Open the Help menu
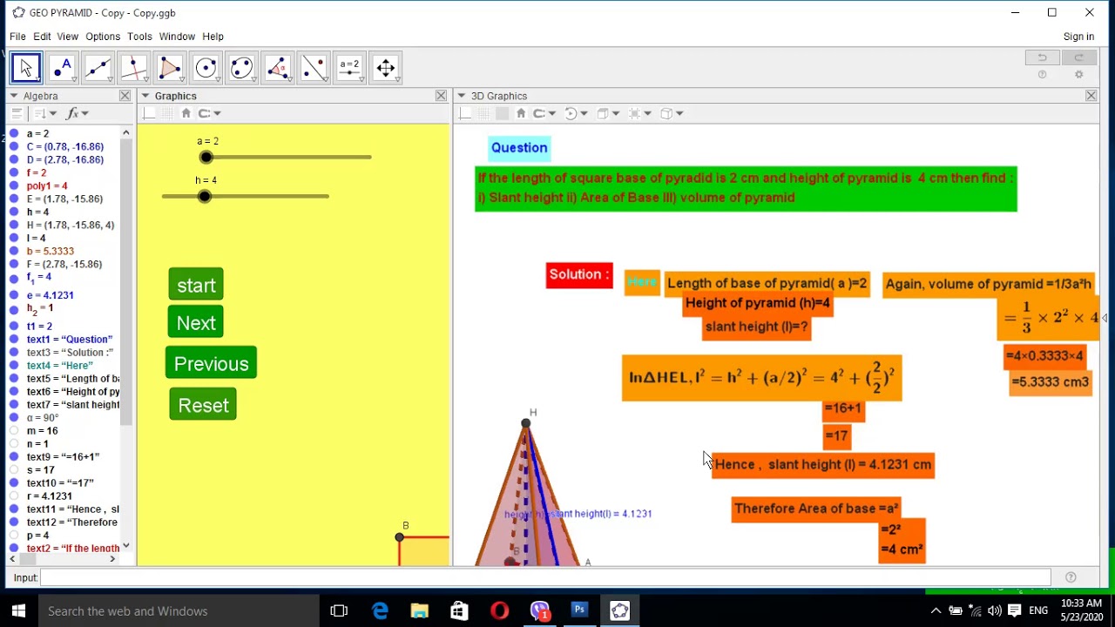This screenshot has height=627, width=1115. (213, 37)
